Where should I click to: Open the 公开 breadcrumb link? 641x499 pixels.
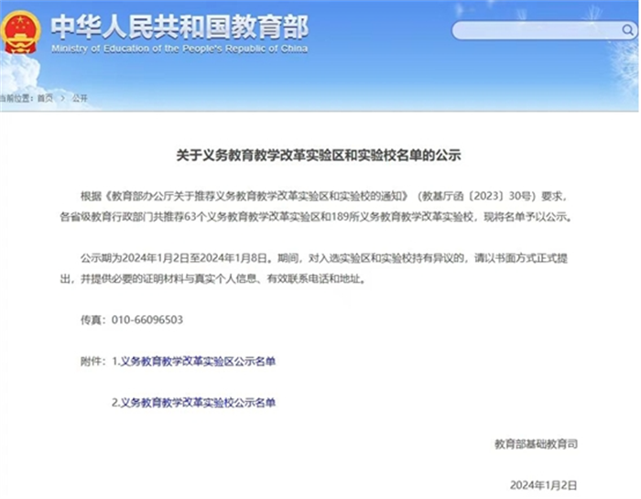point(80,98)
